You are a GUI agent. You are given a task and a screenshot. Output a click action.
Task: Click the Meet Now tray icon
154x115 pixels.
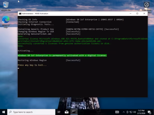coord(127,112)
